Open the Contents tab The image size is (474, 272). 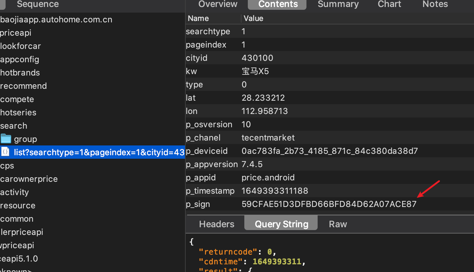pyautogui.click(x=278, y=4)
